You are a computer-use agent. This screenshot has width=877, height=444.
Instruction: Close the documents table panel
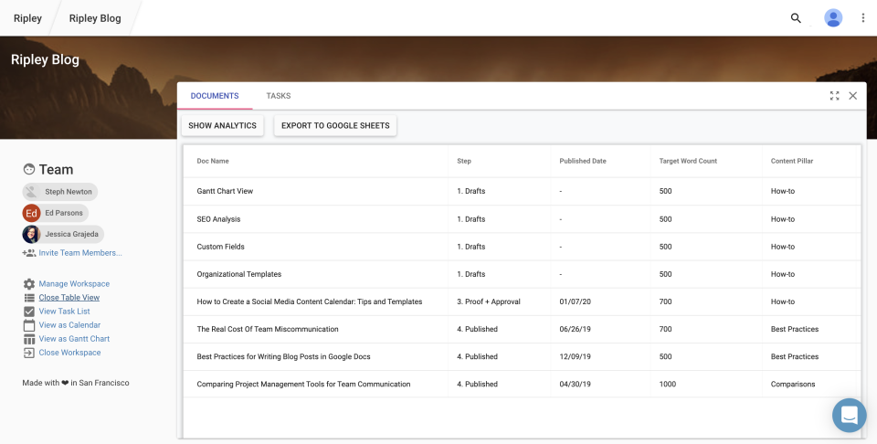(x=853, y=96)
